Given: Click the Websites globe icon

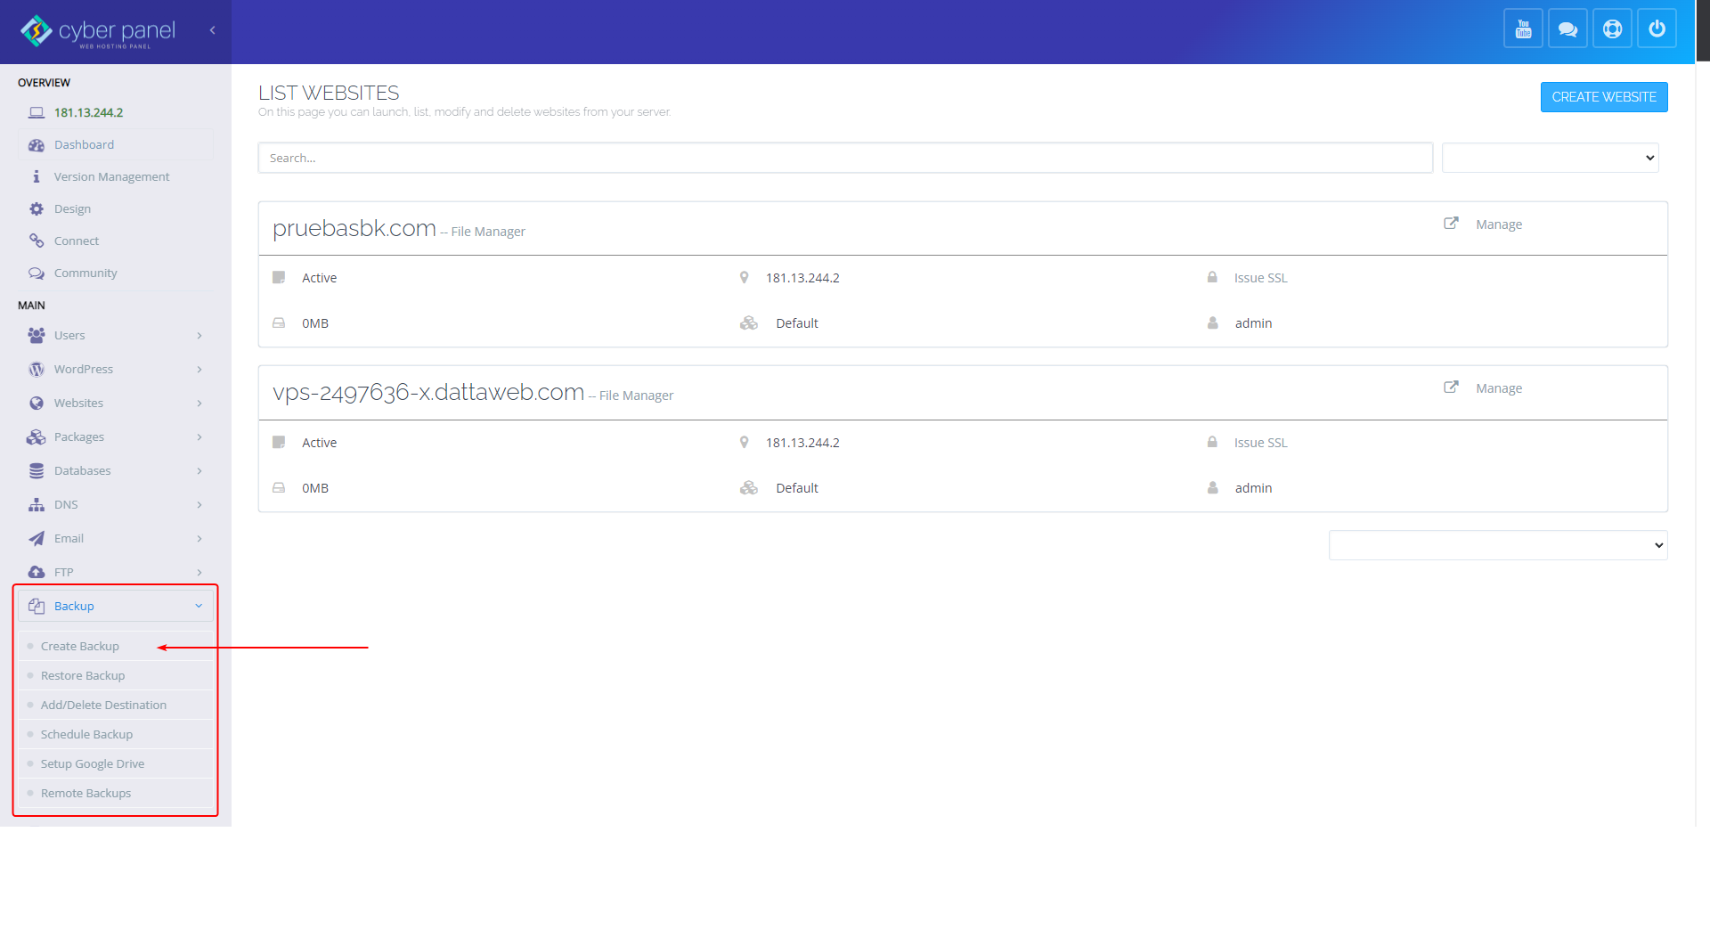Looking at the screenshot, I should click(x=37, y=404).
